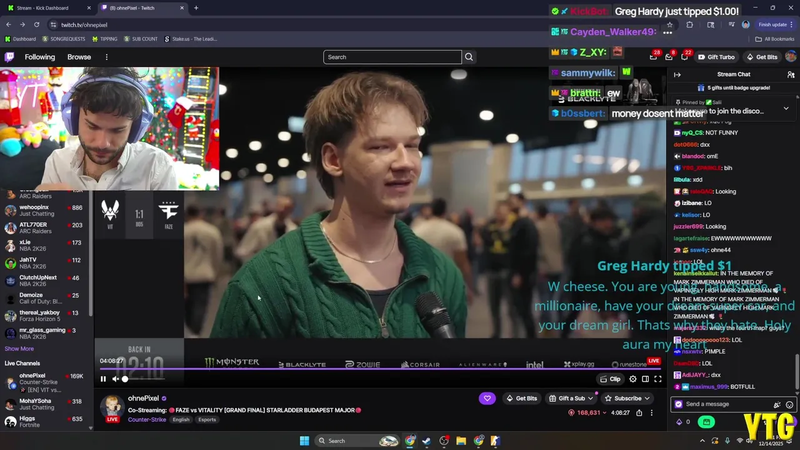This screenshot has width=800, height=450.
Task: Reload the Twitch page
Action: (x=36, y=25)
